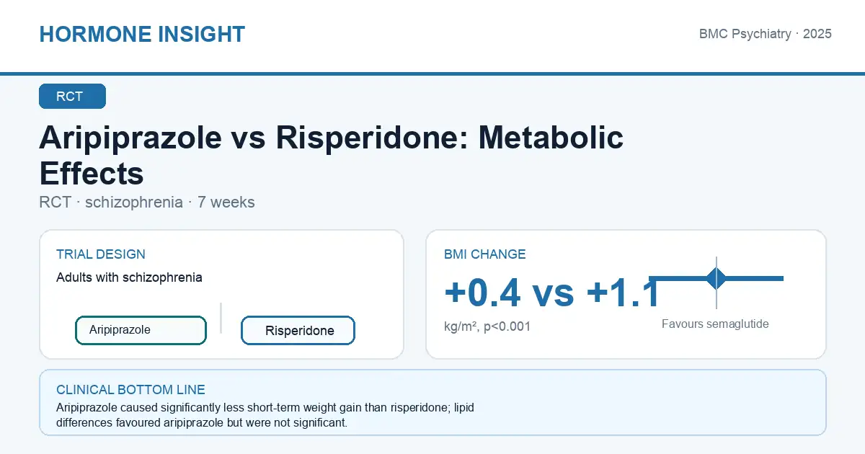Click the Risperidone arm box
This screenshot has height=454, width=865.
click(298, 331)
